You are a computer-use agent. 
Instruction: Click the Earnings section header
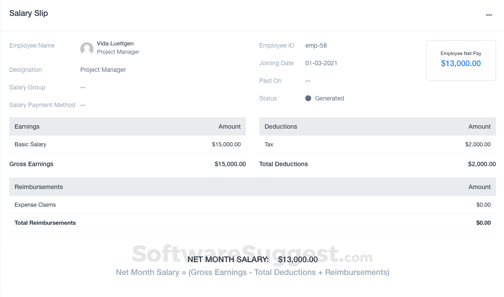tap(27, 126)
